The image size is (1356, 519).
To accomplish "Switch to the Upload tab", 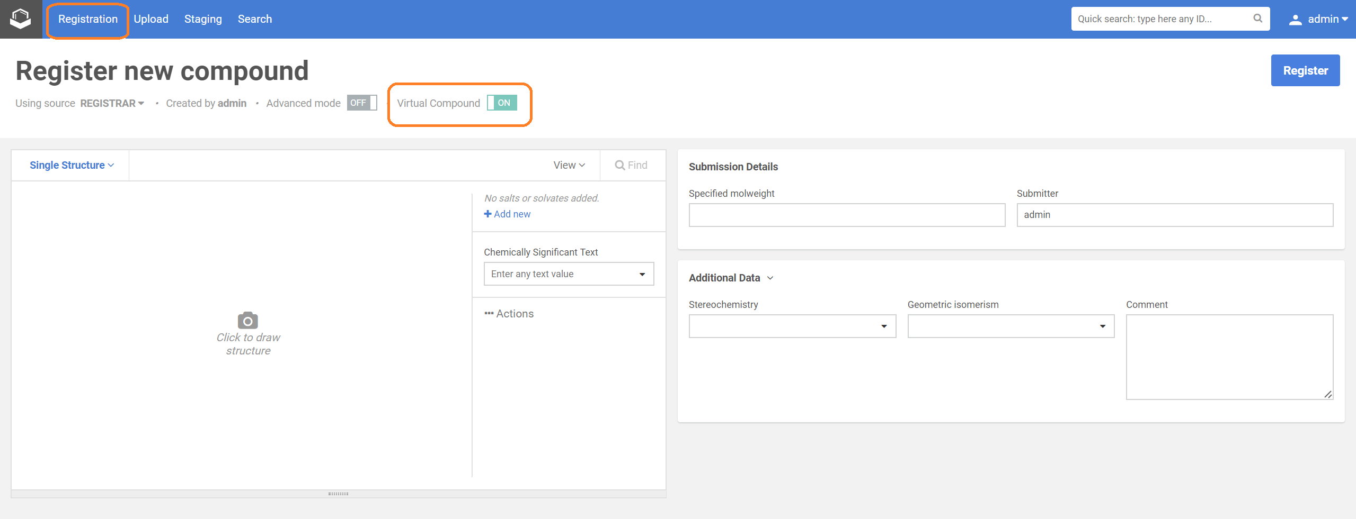I will [x=151, y=19].
